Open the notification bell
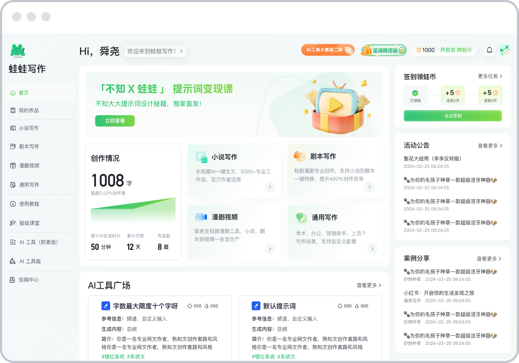The width and height of the screenshot is (519, 363). pos(489,50)
